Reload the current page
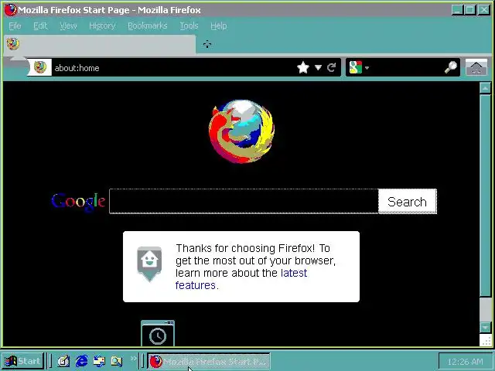 tap(332, 67)
